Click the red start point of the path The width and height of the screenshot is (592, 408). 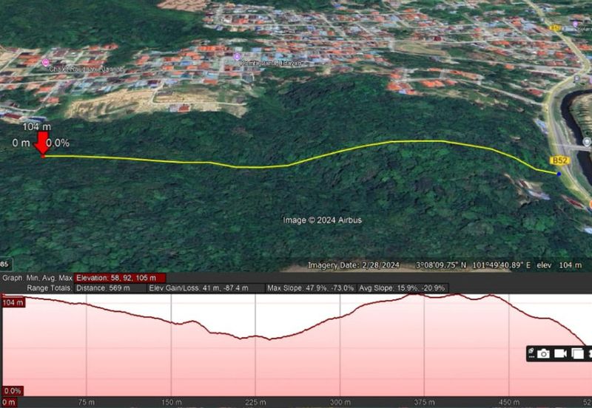pyautogui.click(x=43, y=156)
